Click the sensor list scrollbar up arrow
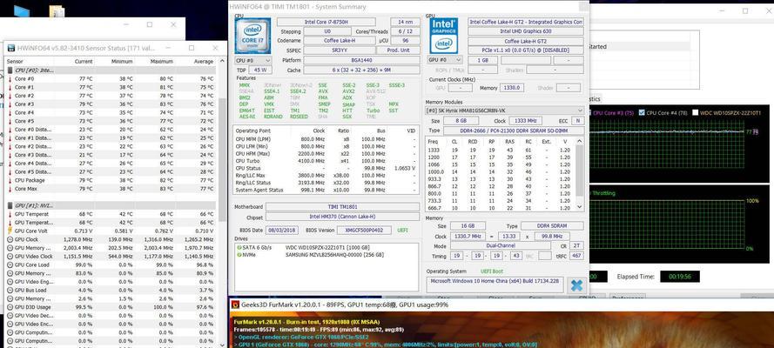This screenshot has width=774, height=348. pyautogui.click(x=221, y=62)
